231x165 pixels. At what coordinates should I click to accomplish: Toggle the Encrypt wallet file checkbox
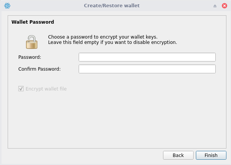coord(21,89)
